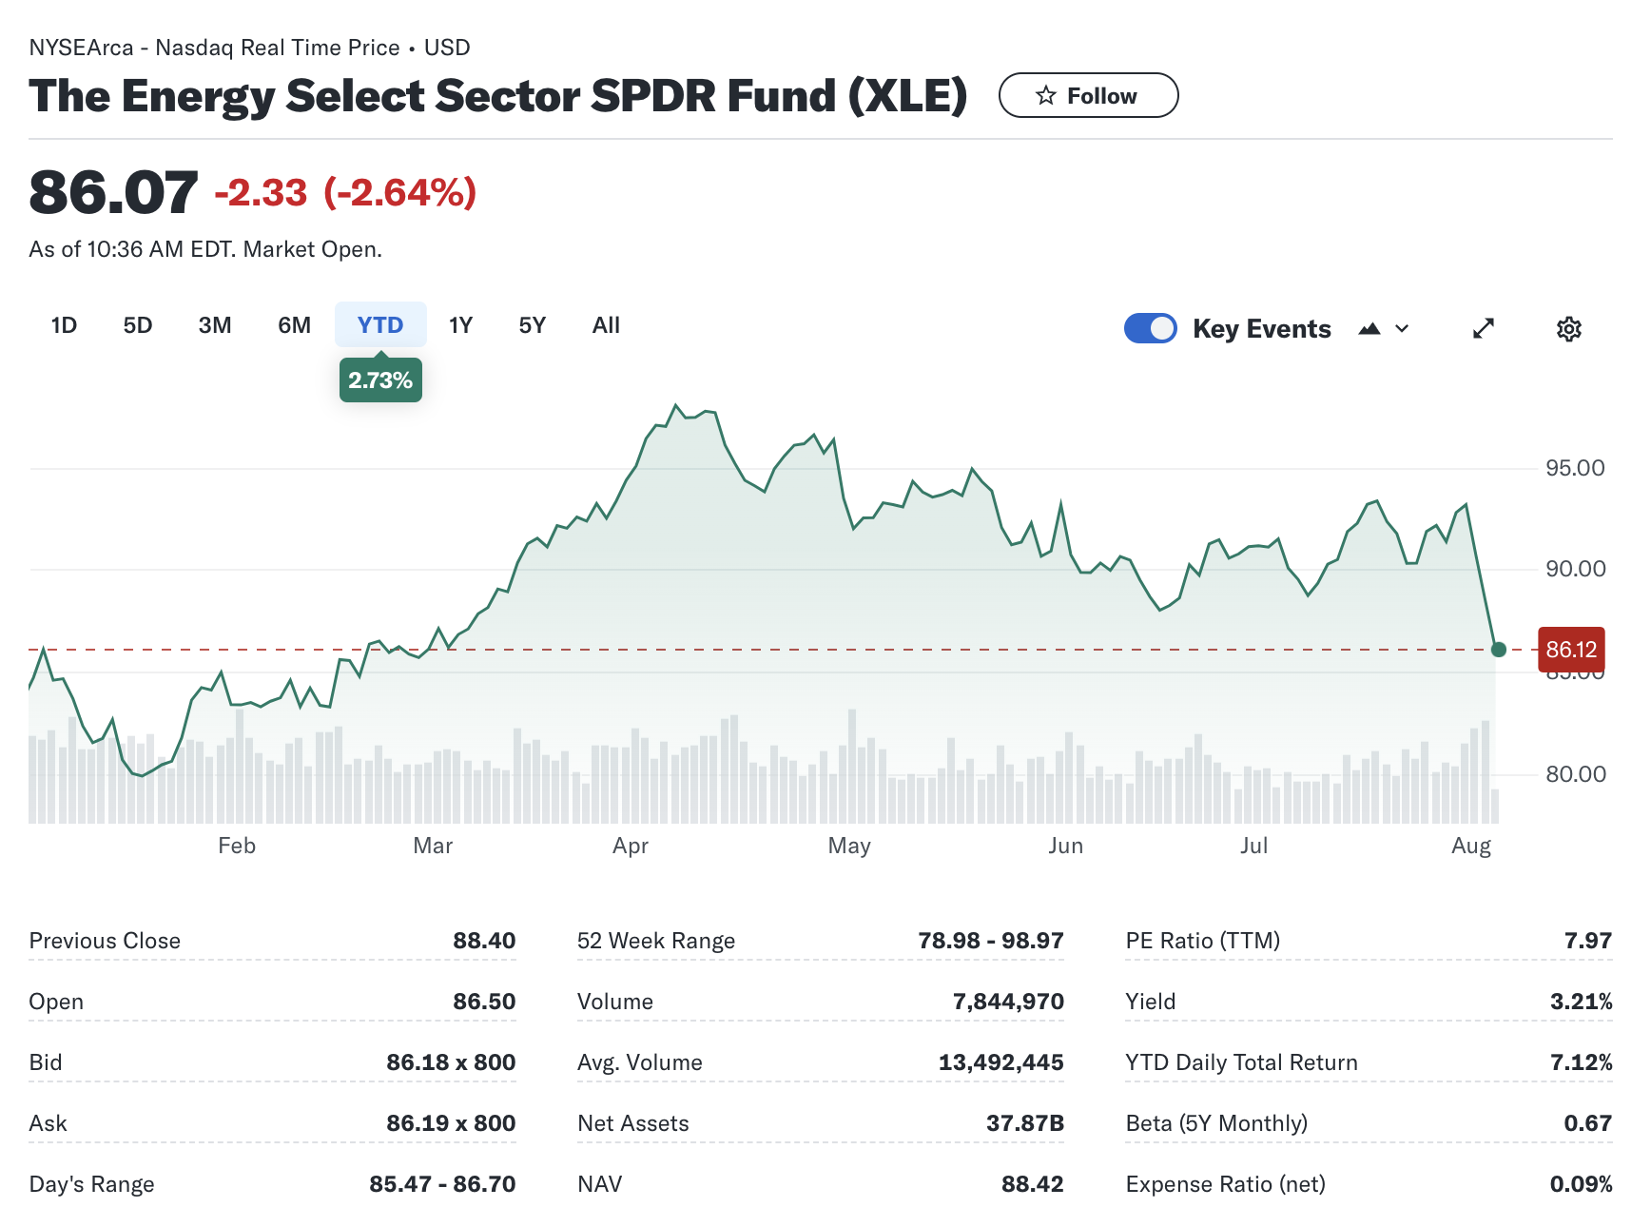Click the current price 86.07
Image resolution: width=1651 pixels, height=1227 pixels.
(113, 192)
